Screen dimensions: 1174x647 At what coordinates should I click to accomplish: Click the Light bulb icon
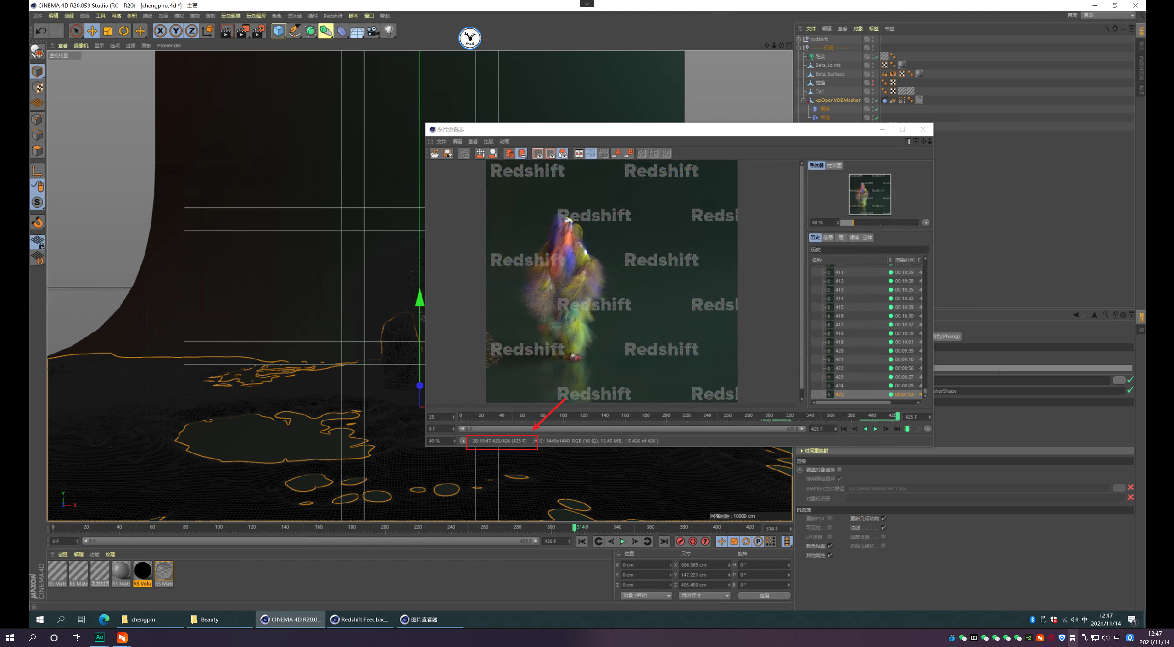click(389, 31)
